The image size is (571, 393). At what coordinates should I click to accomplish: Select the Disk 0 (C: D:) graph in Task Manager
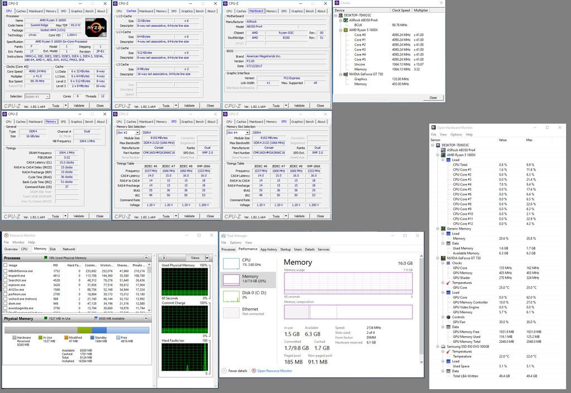point(231,296)
